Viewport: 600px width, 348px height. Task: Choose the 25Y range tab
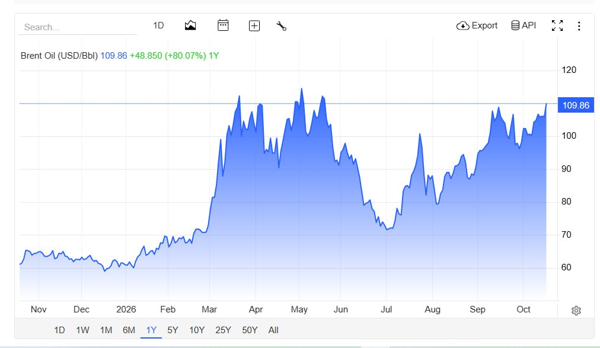point(223,330)
